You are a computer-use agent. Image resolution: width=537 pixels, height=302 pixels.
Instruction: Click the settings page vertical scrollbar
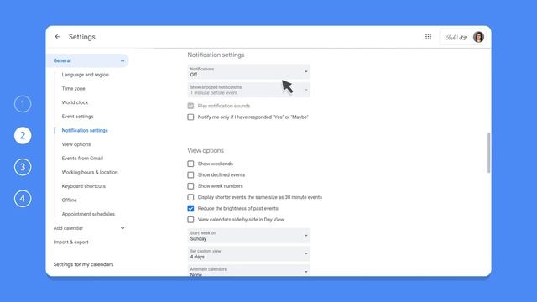click(x=488, y=153)
